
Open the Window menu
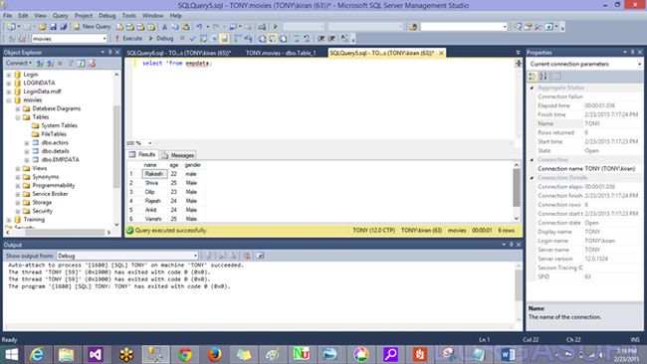click(x=152, y=15)
